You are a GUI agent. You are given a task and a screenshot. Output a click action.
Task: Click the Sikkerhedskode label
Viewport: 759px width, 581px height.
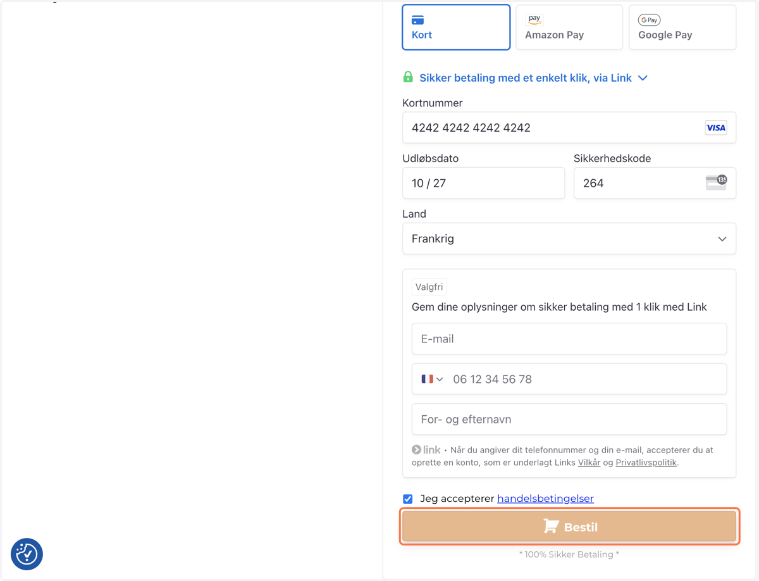tap(612, 158)
